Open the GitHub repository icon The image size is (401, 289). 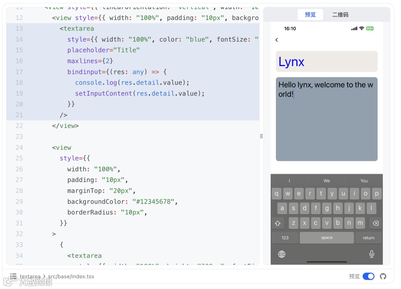(383, 276)
